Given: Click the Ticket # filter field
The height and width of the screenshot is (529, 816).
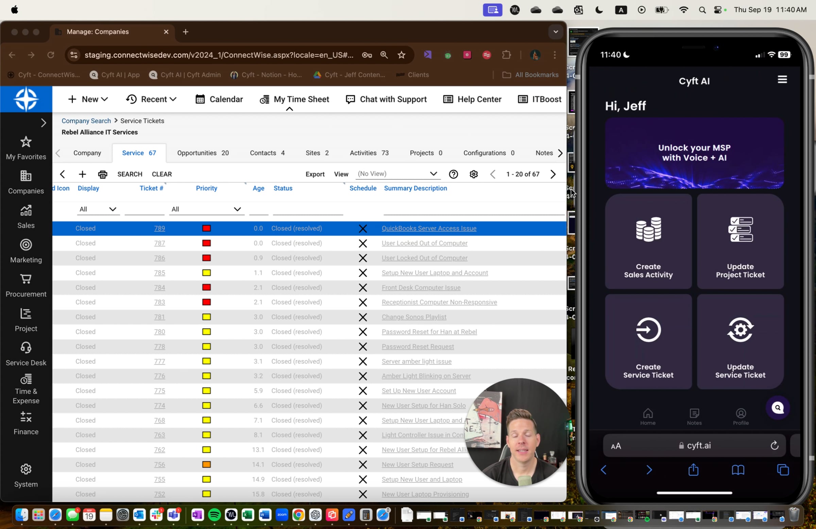Looking at the screenshot, I should (144, 209).
